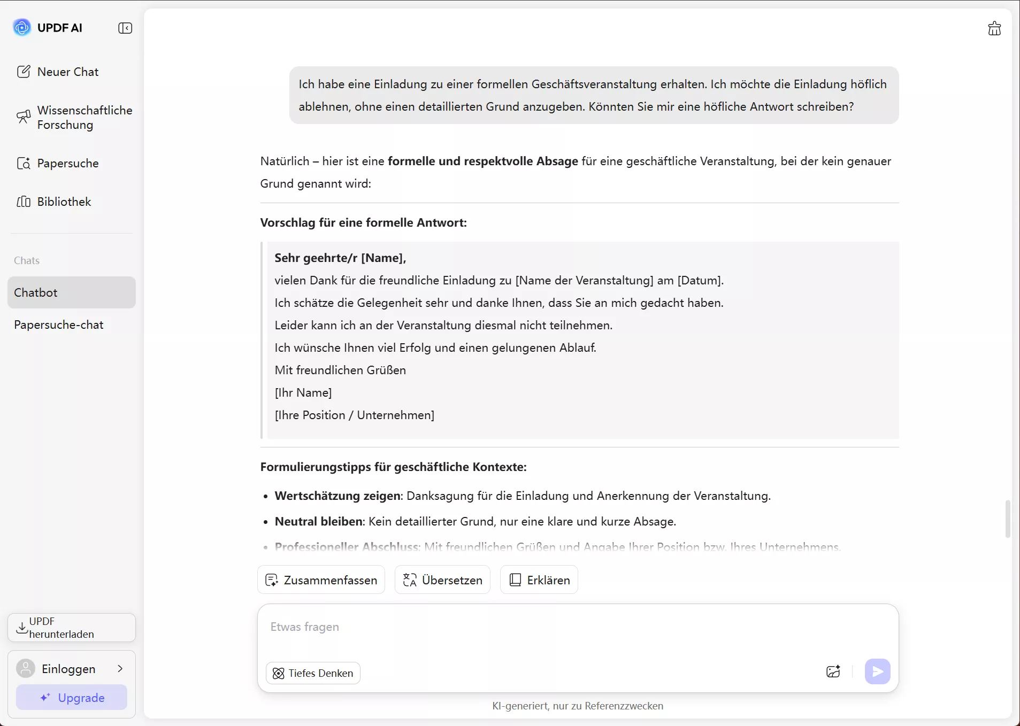The image size is (1020, 726).
Task: Send the message with the arrow icon
Action: (877, 671)
